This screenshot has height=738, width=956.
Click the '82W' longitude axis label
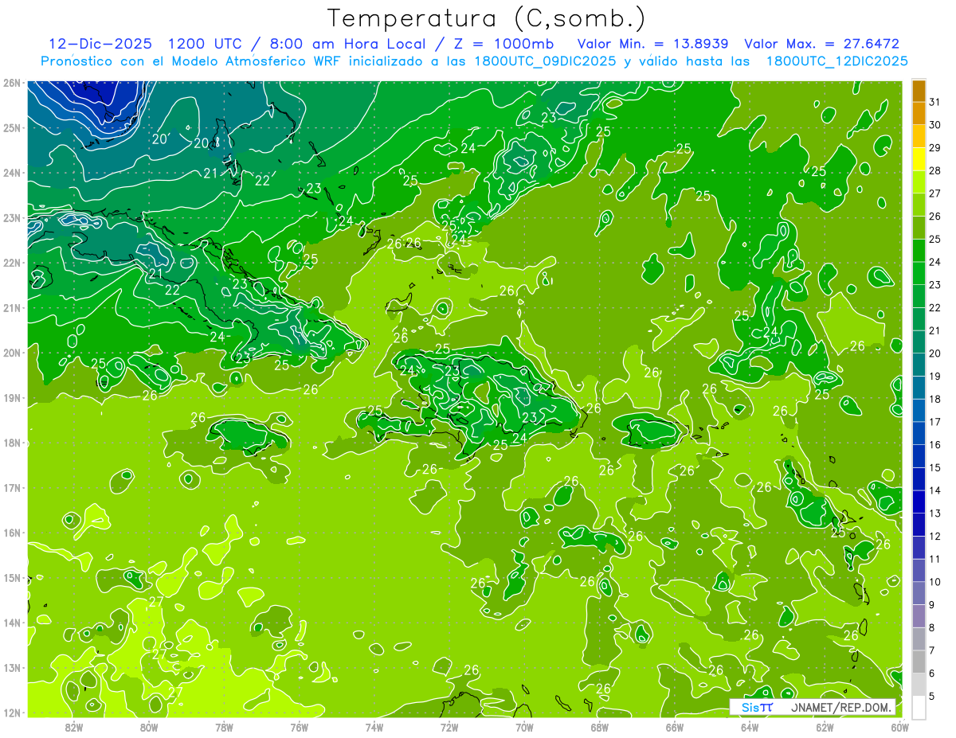(75, 727)
